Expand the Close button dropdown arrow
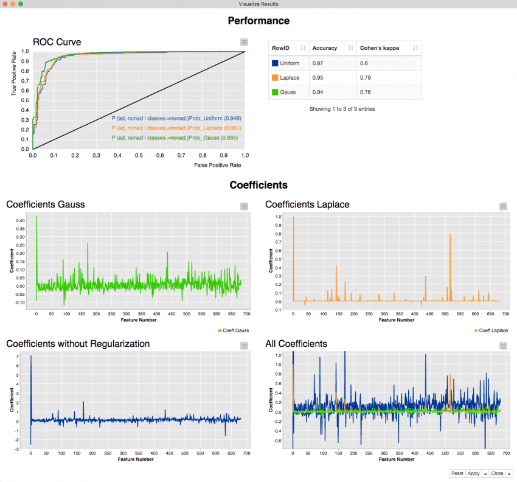This screenshot has height=482, width=517. click(x=508, y=473)
